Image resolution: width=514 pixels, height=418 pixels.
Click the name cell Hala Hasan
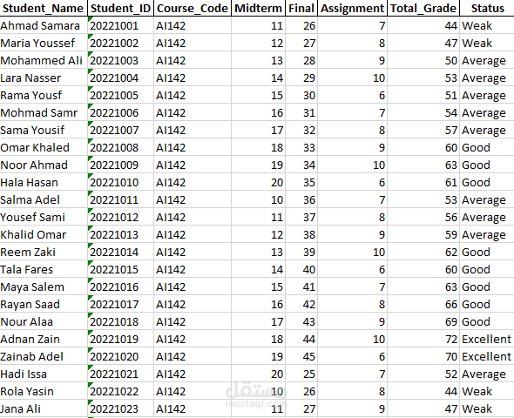(44, 182)
